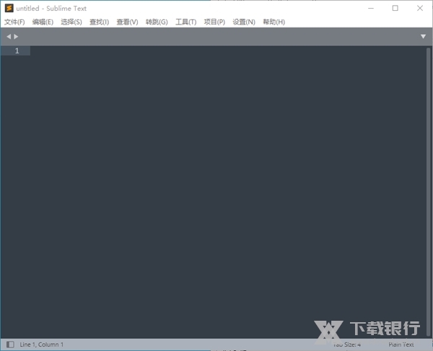
Task: Click the Sublime Text icon in title bar
Action: click(9, 8)
